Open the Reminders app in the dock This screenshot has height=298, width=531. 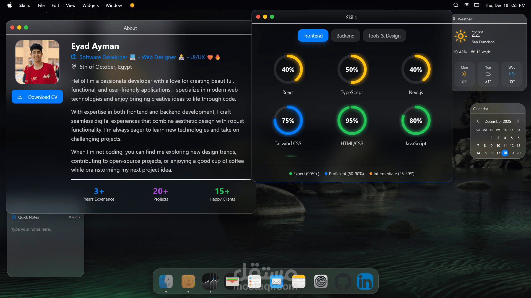click(x=254, y=281)
